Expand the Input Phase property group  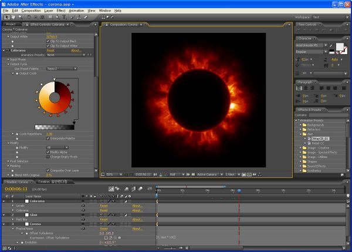tap(8, 59)
